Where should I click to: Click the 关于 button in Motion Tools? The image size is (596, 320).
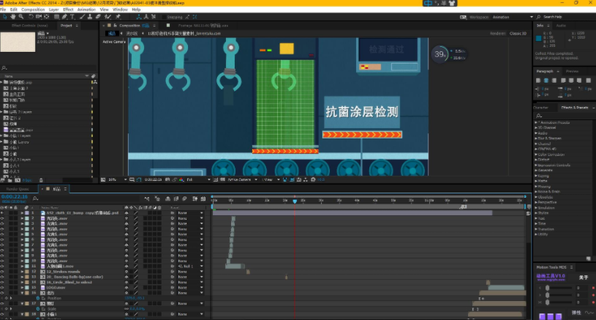(583, 278)
